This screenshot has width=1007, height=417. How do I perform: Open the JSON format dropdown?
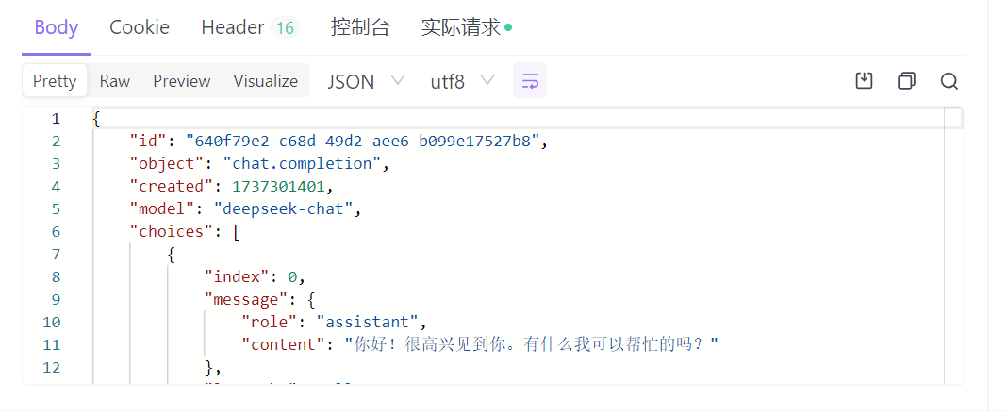coord(366,81)
